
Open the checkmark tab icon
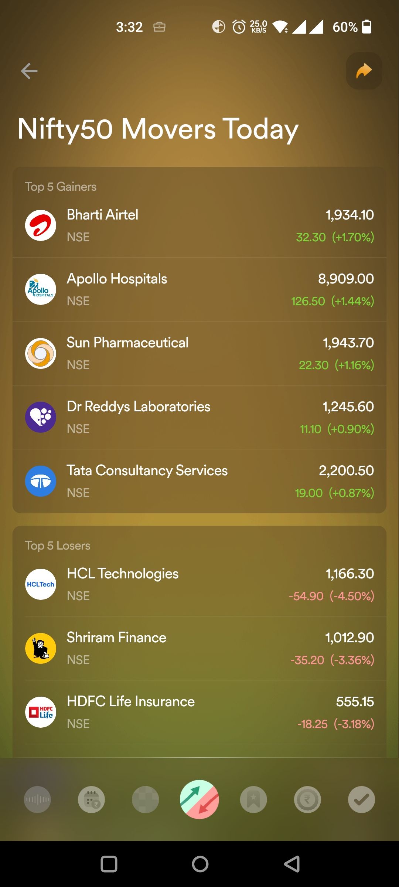361,799
